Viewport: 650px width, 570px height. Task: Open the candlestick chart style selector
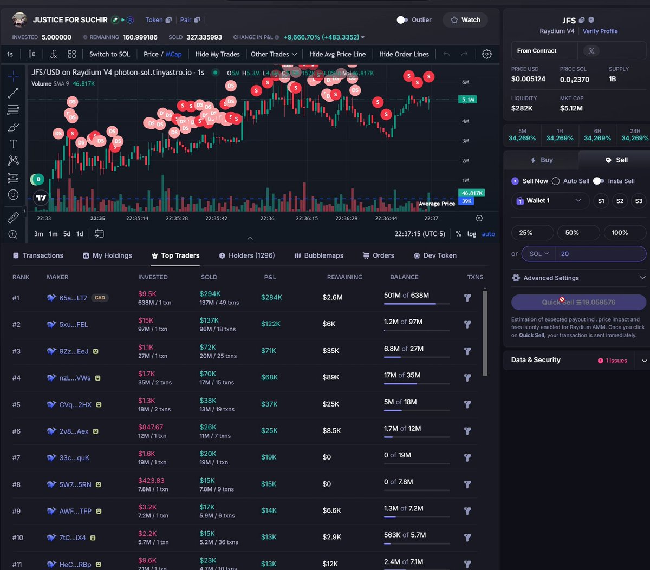[x=32, y=54]
